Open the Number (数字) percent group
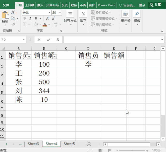This screenshot has height=152, width=166. (x=83, y=18)
